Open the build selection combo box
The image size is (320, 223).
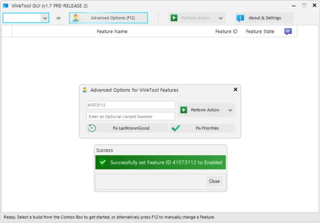tap(26, 18)
